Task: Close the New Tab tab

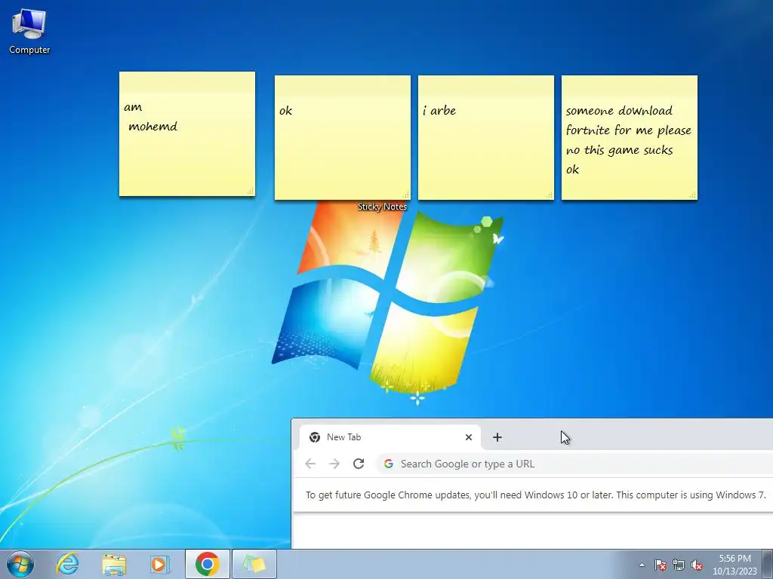Action: point(469,437)
